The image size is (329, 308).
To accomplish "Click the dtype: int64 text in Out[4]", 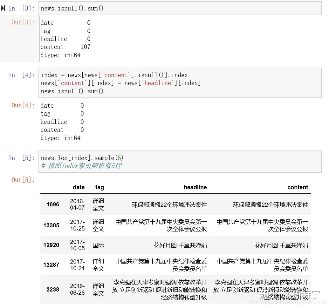I will [x=60, y=138].
